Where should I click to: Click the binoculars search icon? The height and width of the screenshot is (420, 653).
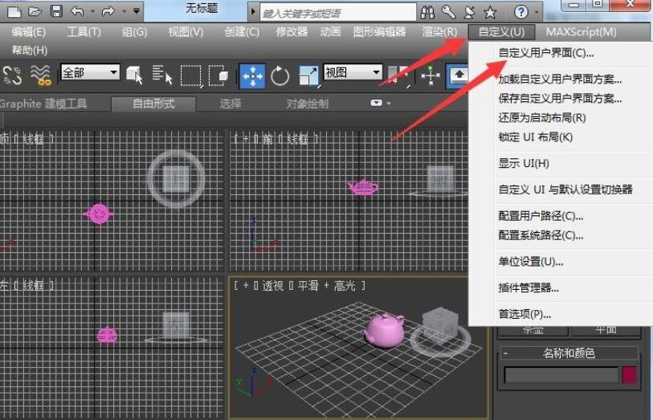pos(427,13)
